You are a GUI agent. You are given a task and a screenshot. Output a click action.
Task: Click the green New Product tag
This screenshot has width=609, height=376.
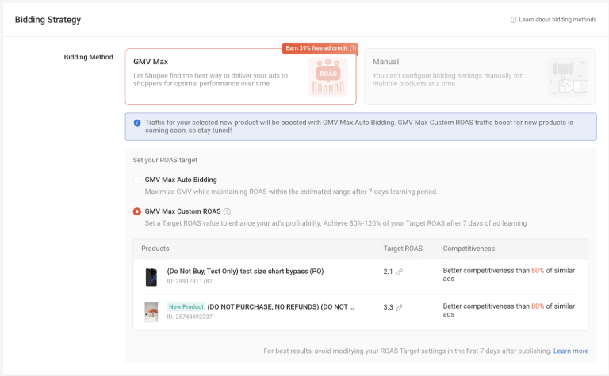point(186,306)
